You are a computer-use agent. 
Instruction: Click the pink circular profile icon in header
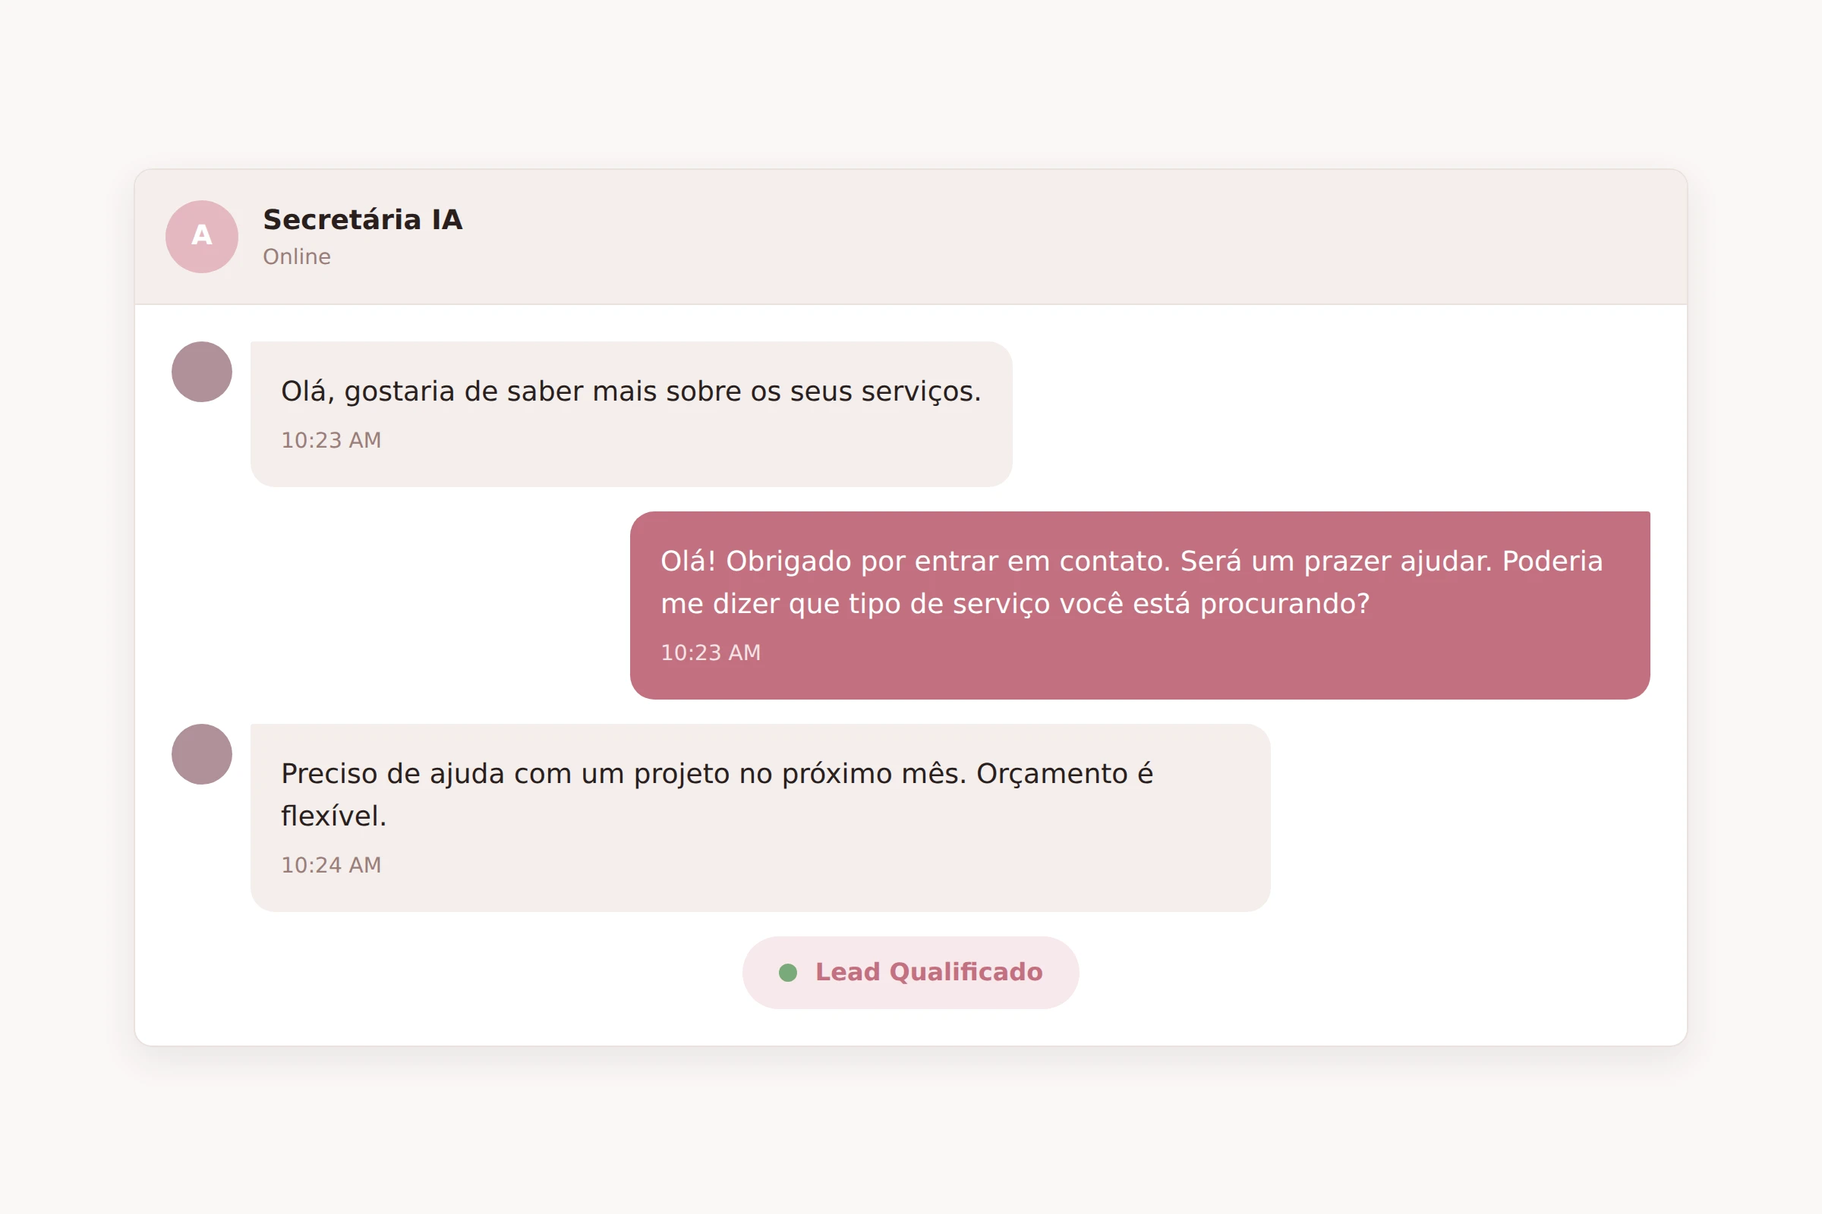(x=200, y=237)
